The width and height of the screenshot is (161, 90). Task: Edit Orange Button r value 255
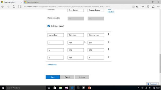tap(96, 42)
